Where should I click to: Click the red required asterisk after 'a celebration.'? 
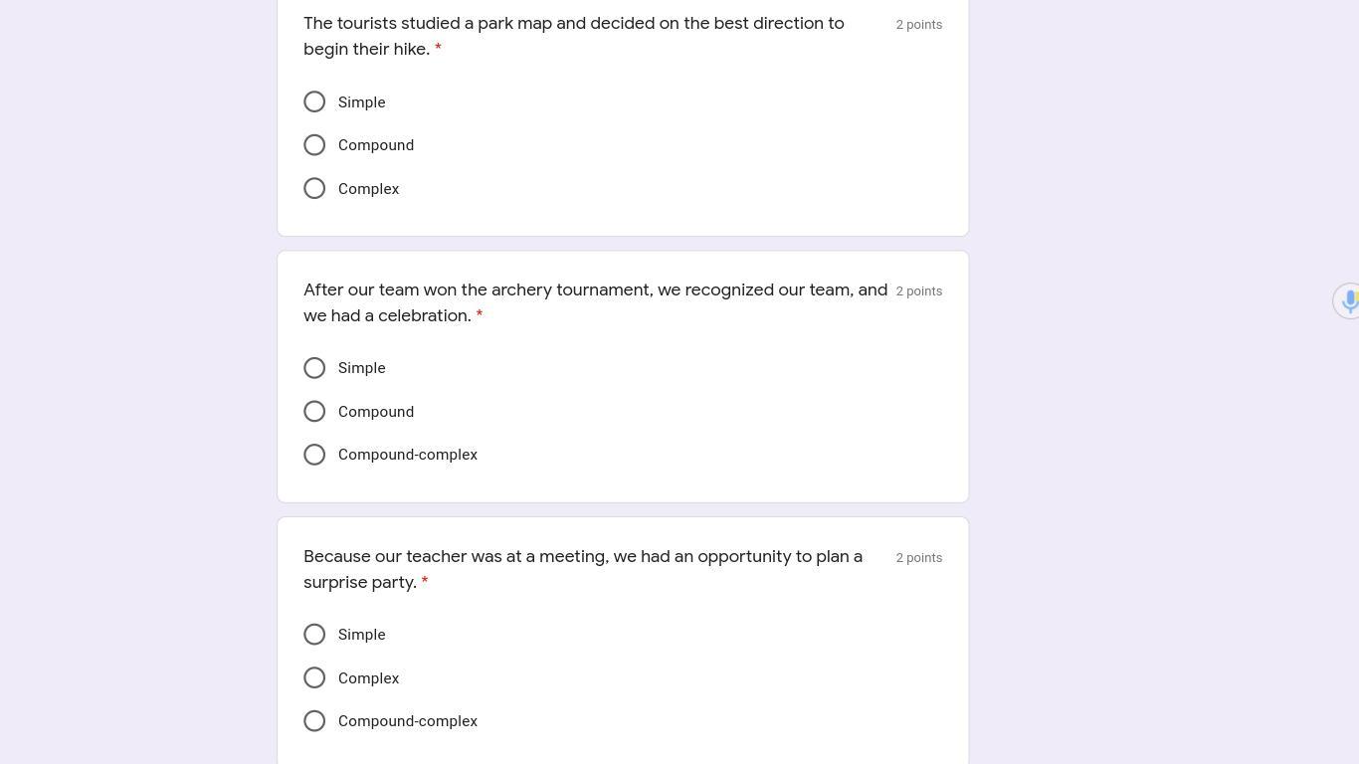[x=479, y=315]
